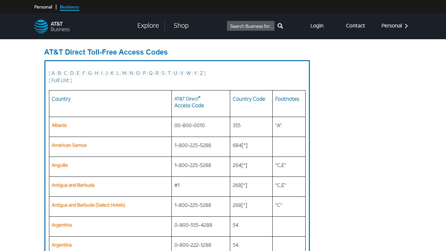Viewport: 446px width, 251px height.
Task: Jump to countries starting with M
Action: [x=124, y=73]
